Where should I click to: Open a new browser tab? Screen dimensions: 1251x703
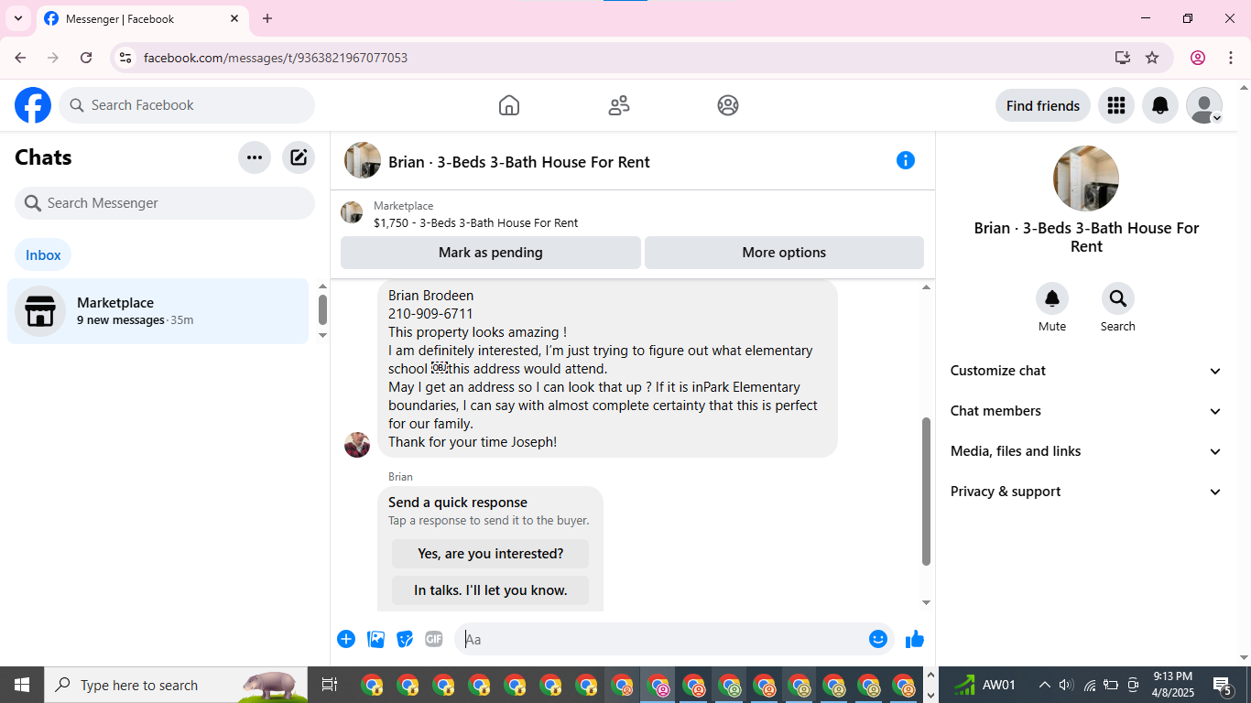(x=267, y=18)
